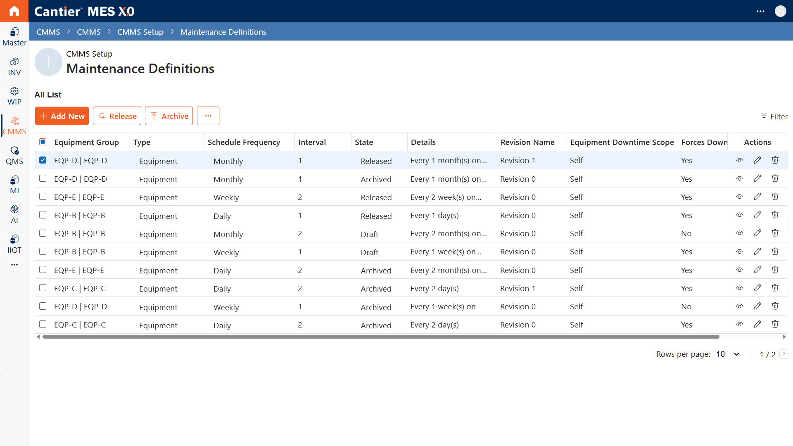Screen dimensions: 793x446
Task: Open the IIOT module in sidebar
Action: click(14, 244)
